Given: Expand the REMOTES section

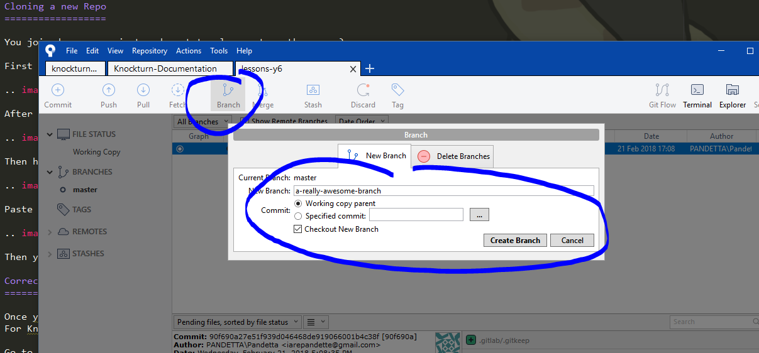Looking at the screenshot, I should [50, 232].
